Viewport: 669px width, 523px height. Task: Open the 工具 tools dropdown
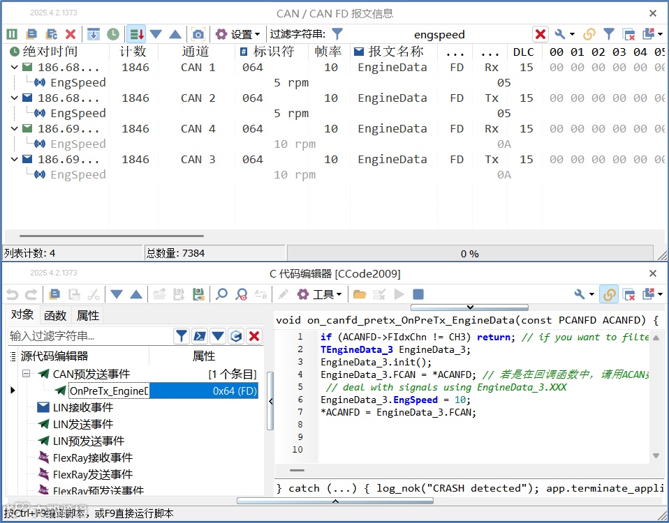[x=320, y=294]
